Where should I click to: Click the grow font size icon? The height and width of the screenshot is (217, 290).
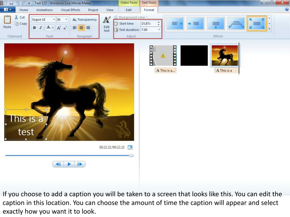click(x=59, y=28)
